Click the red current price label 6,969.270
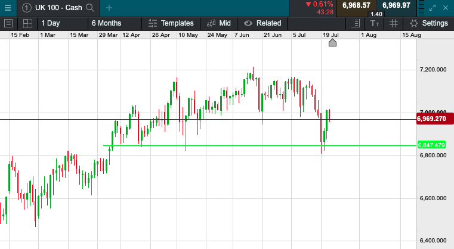 pos(434,119)
